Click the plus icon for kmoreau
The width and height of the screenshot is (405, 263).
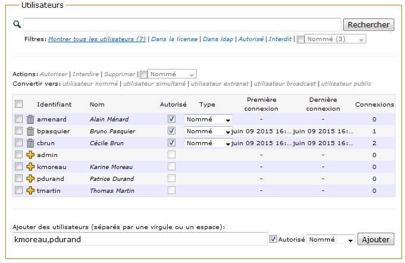coord(30,167)
